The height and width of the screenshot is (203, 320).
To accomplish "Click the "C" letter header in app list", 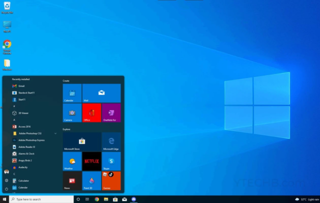I will click(14, 174).
